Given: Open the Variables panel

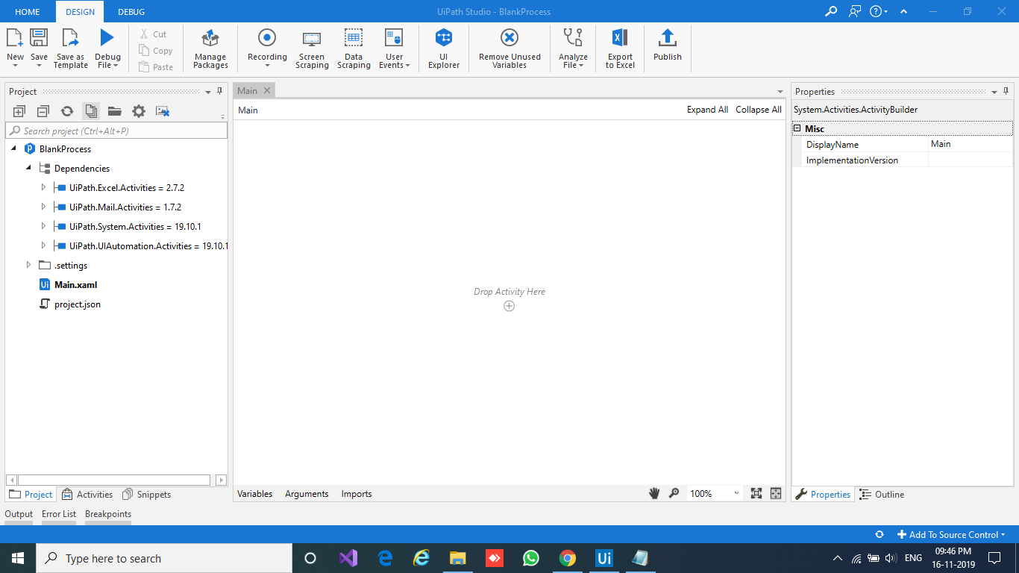Looking at the screenshot, I should 255,493.
